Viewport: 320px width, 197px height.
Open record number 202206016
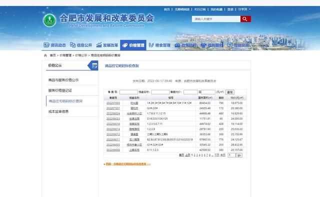113,124
